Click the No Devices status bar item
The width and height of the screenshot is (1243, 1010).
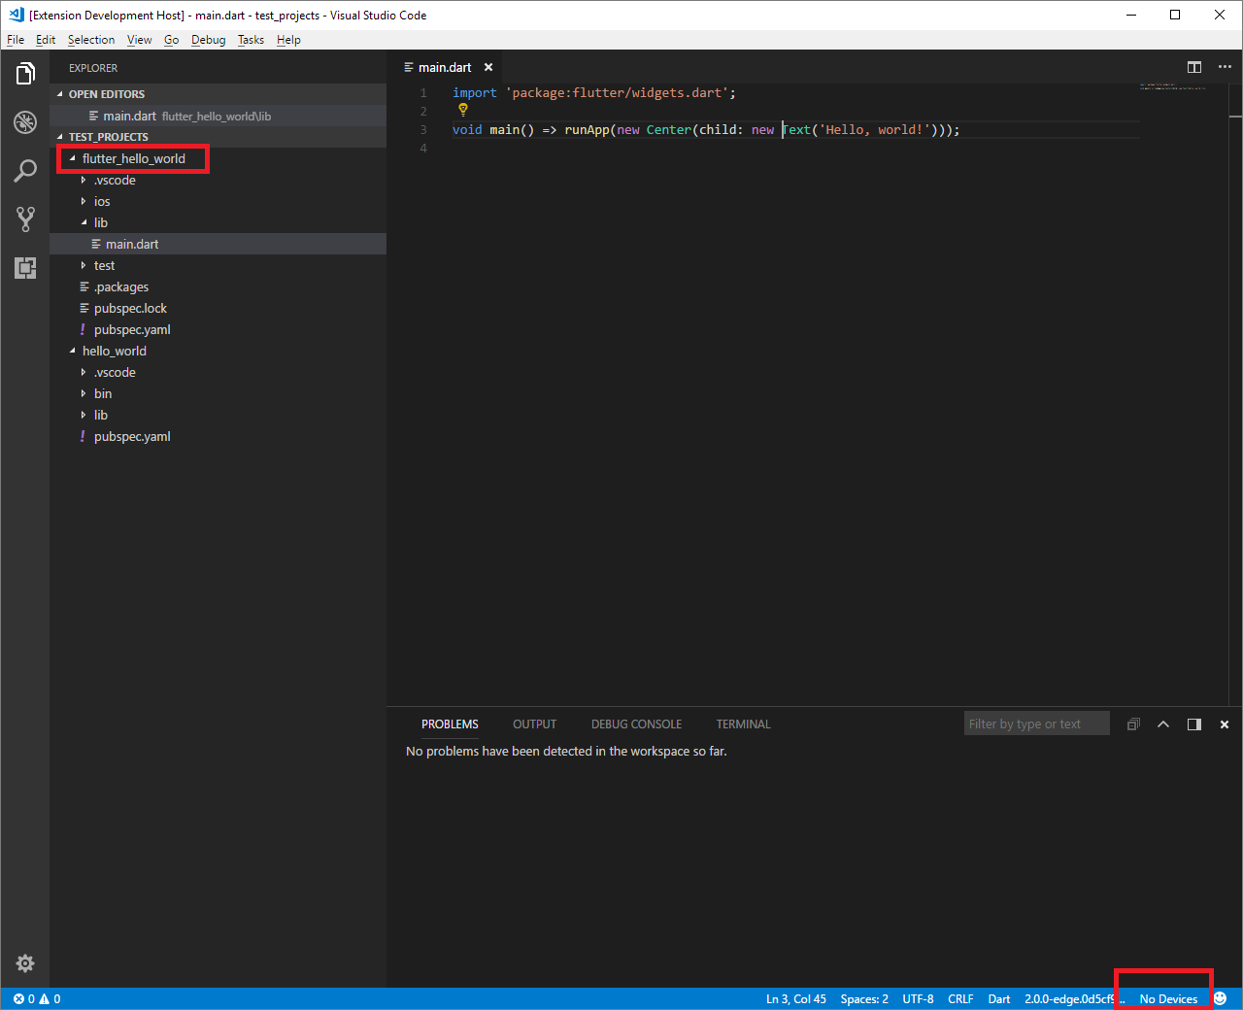[x=1168, y=998]
